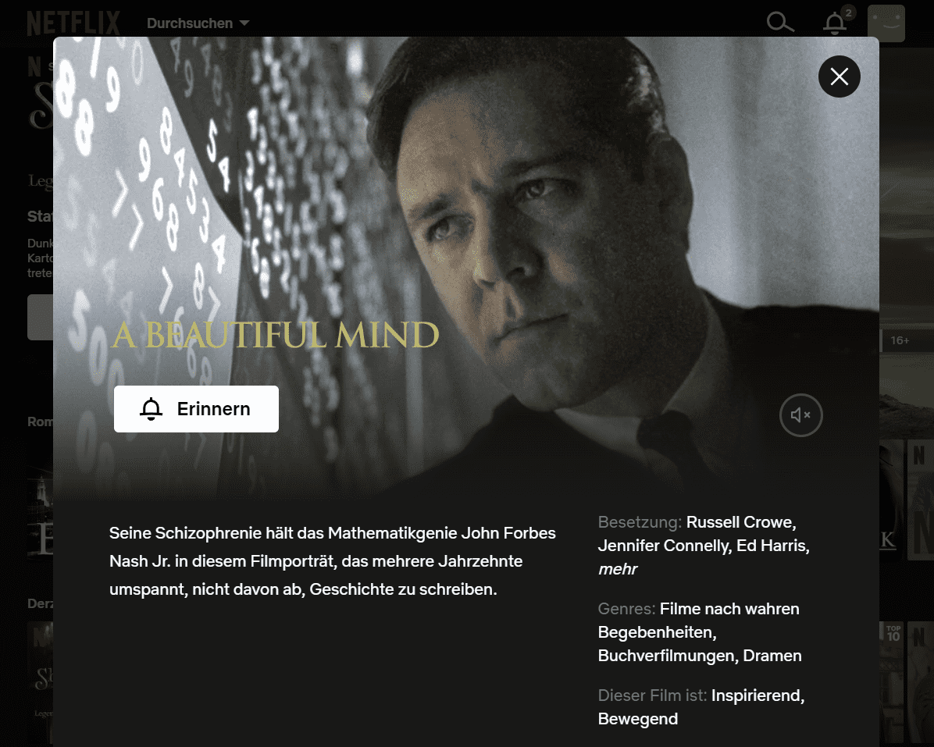Open Jennifer Connelly cast link
The height and width of the screenshot is (747, 934).
[664, 545]
